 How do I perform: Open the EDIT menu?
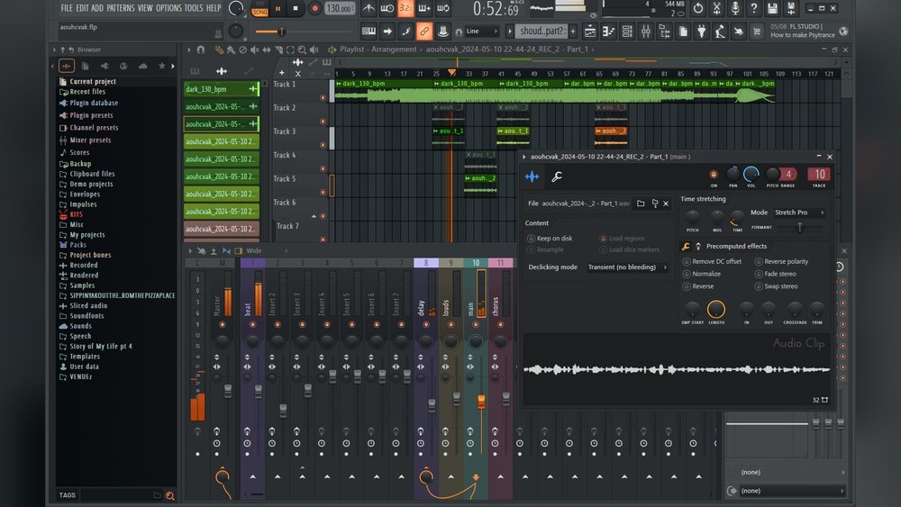coord(82,8)
